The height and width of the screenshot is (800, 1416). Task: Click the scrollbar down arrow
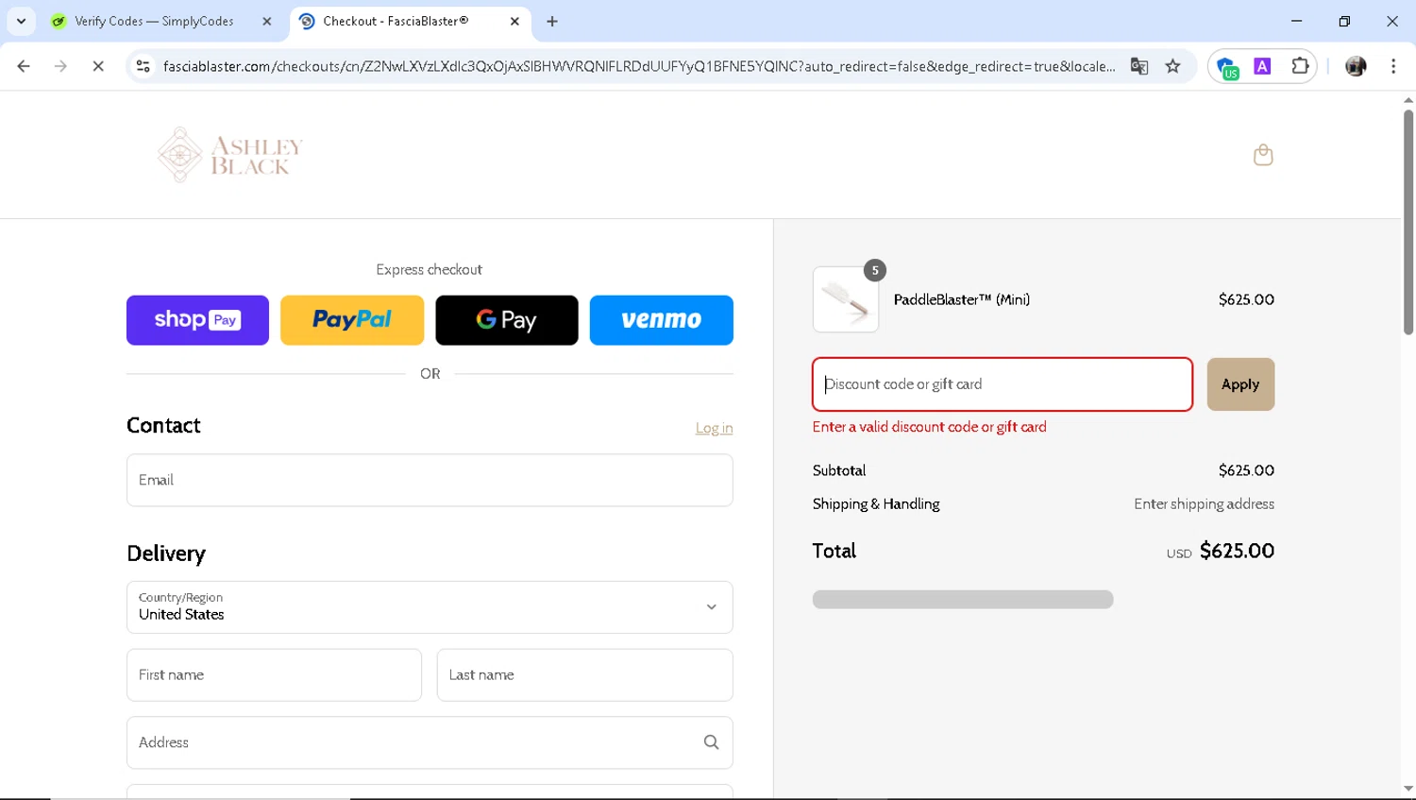tap(1408, 789)
